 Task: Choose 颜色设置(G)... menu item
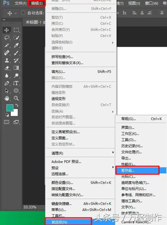81,183
